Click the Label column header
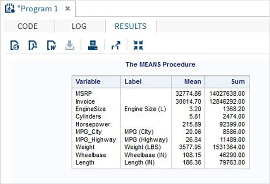 click(x=133, y=82)
